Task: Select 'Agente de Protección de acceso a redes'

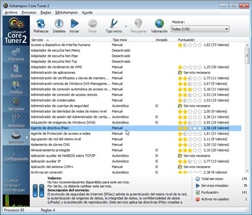Action: pyautogui.click(x=60, y=134)
